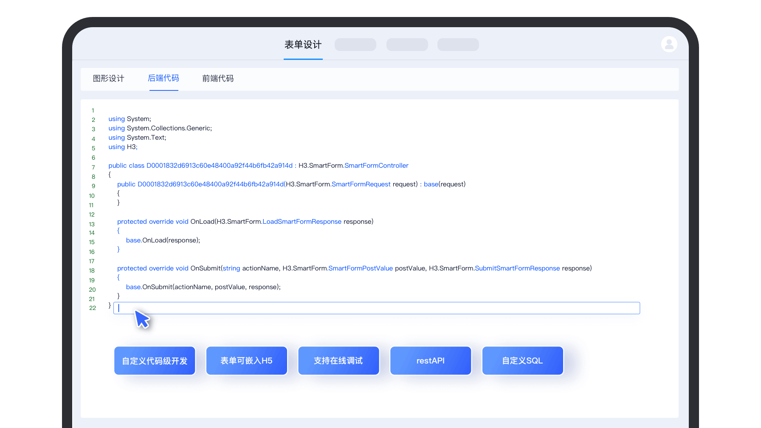
Task: Click the last gray placeholder tab in header
Action: tap(458, 45)
